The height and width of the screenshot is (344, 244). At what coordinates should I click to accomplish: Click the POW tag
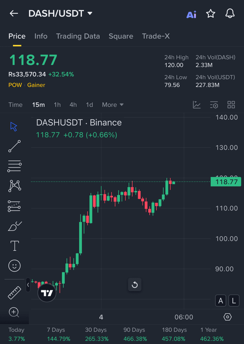coord(15,85)
